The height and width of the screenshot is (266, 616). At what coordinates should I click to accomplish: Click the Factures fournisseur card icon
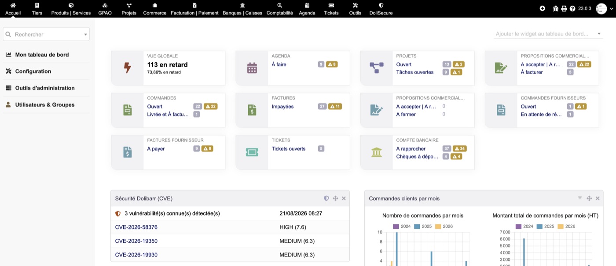(127, 152)
